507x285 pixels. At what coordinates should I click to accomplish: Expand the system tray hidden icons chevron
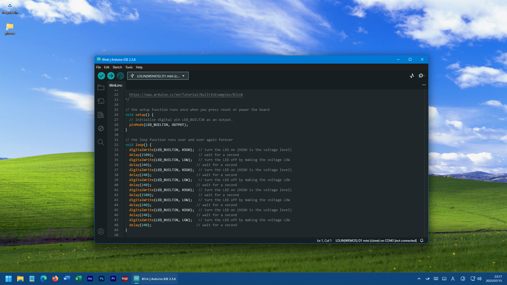pos(419,279)
